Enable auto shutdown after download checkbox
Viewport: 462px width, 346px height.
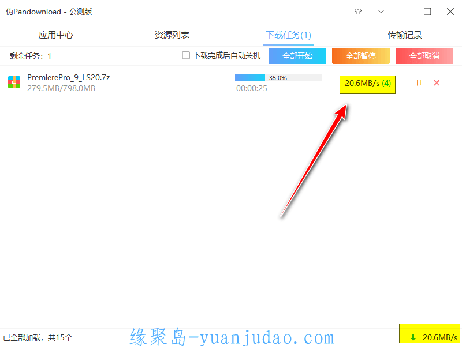pyautogui.click(x=186, y=55)
